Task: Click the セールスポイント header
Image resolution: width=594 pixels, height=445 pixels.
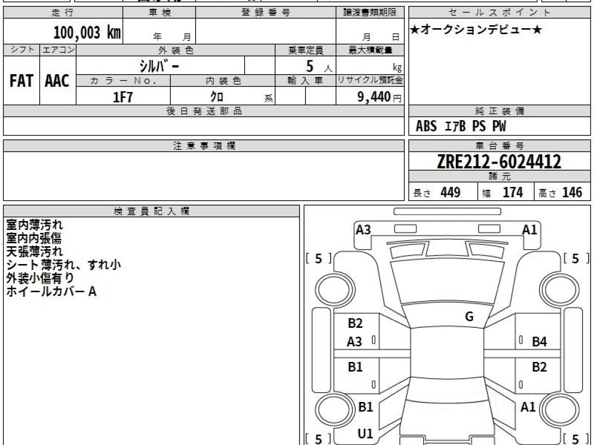Action: pyautogui.click(x=500, y=12)
